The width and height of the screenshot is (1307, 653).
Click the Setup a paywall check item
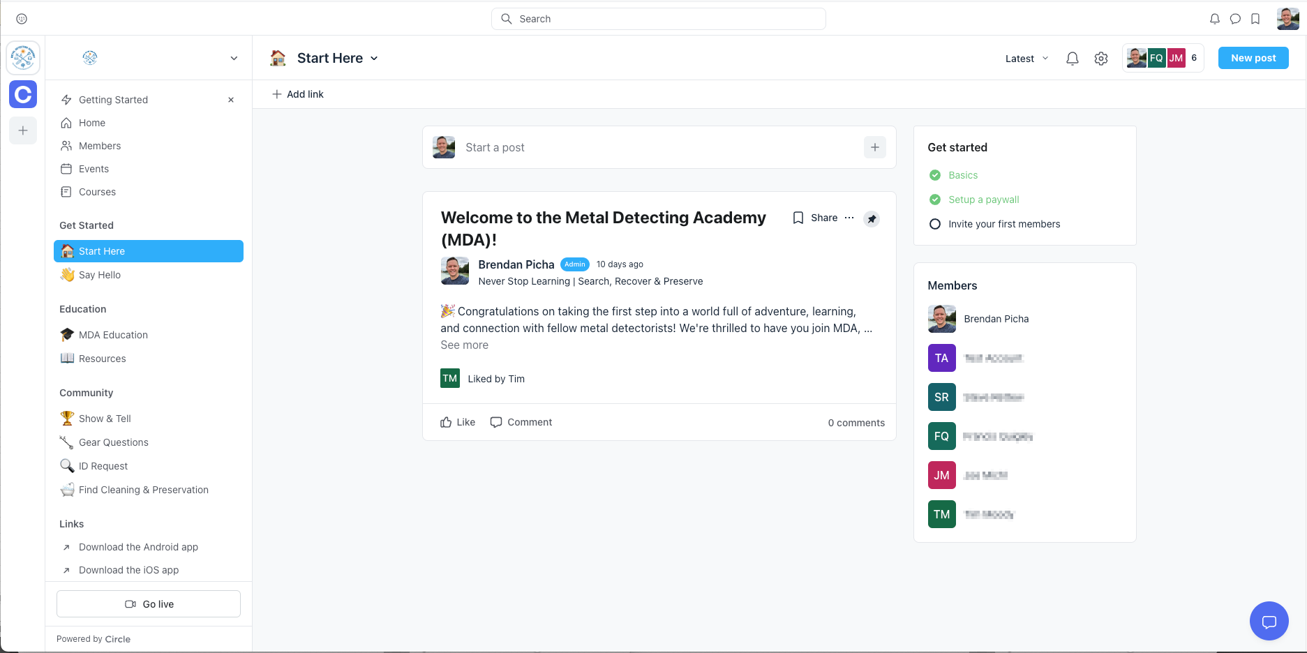pyautogui.click(x=983, y=200)
